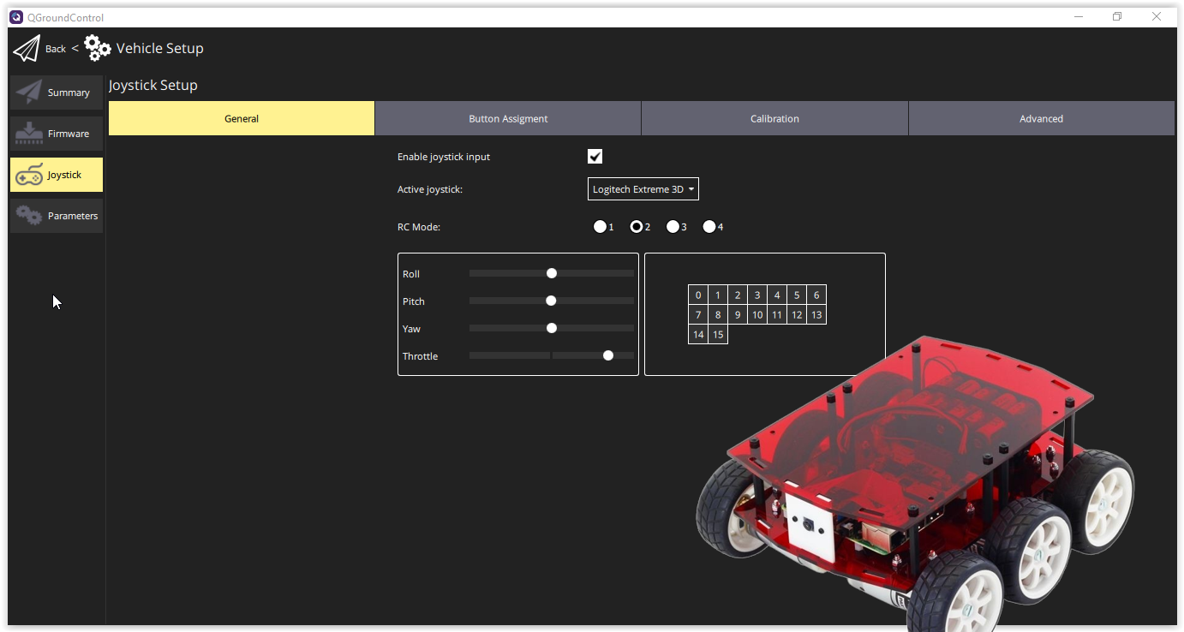
Task: Click the QGroundControl logo in title bar
Action: (17, 16)
